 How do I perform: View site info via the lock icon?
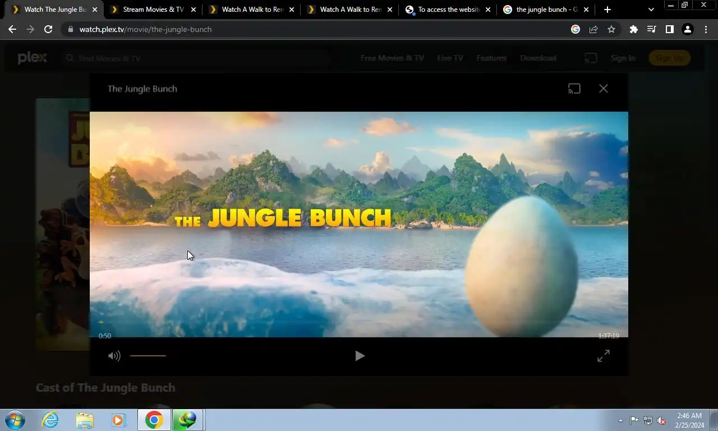70,29
